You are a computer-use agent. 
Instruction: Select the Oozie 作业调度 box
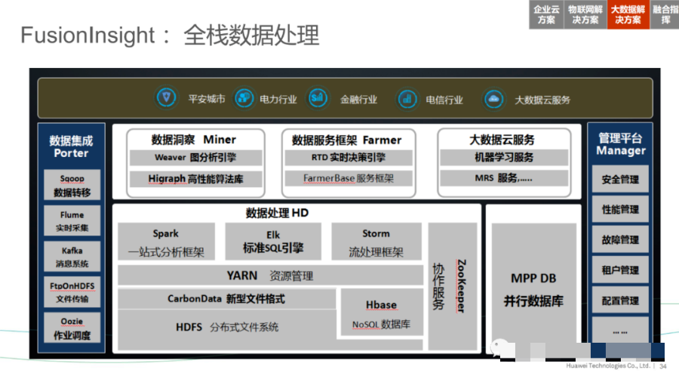[72, 328]
